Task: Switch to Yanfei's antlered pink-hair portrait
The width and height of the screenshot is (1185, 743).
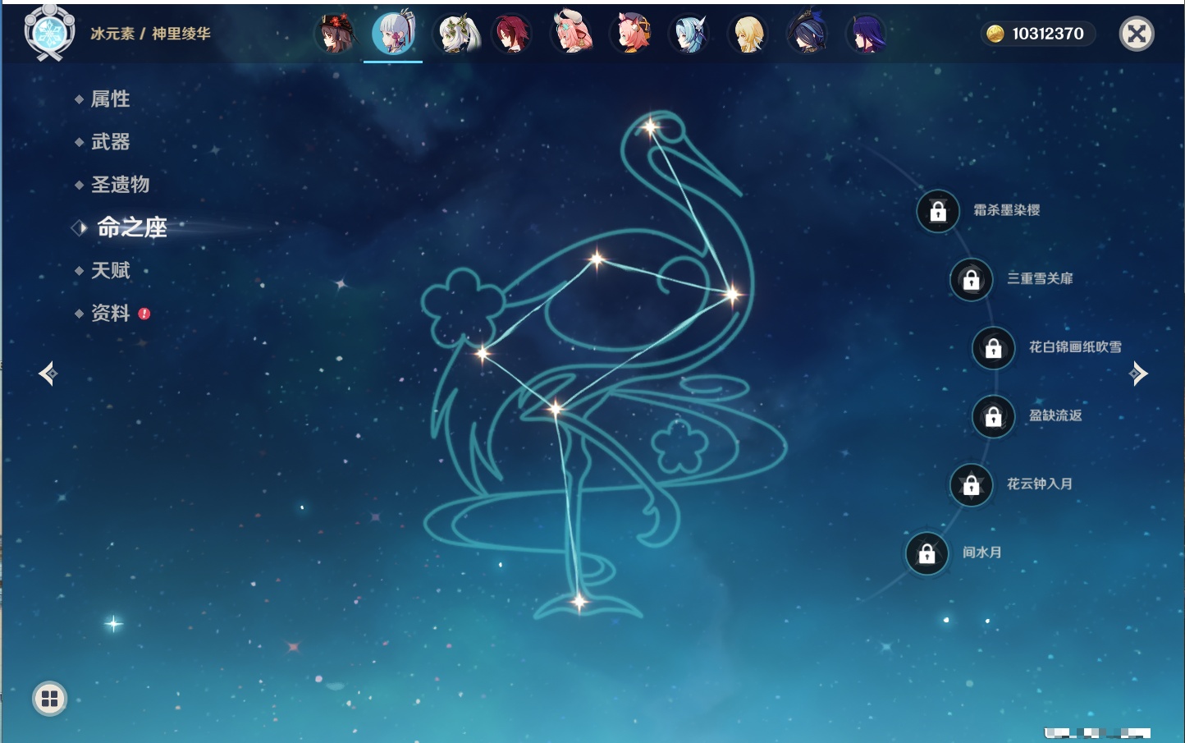Action: (572, 34)
